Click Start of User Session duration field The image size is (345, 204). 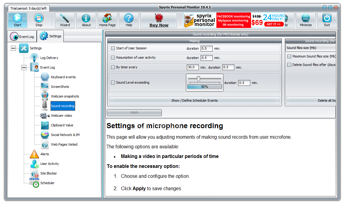click(x=206, y=48)
